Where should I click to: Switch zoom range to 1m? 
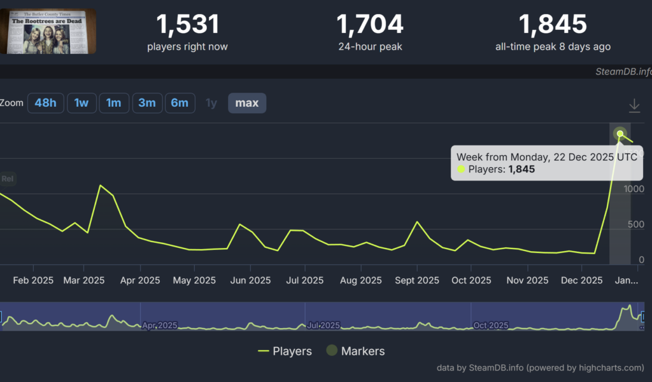[x=113, y=103]
